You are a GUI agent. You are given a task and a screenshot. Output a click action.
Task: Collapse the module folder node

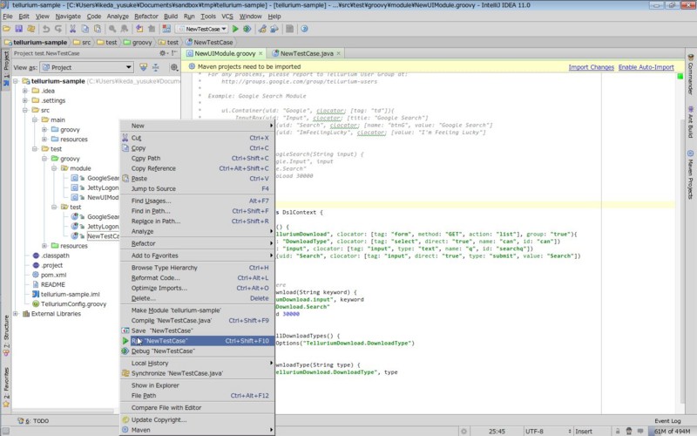54,168
